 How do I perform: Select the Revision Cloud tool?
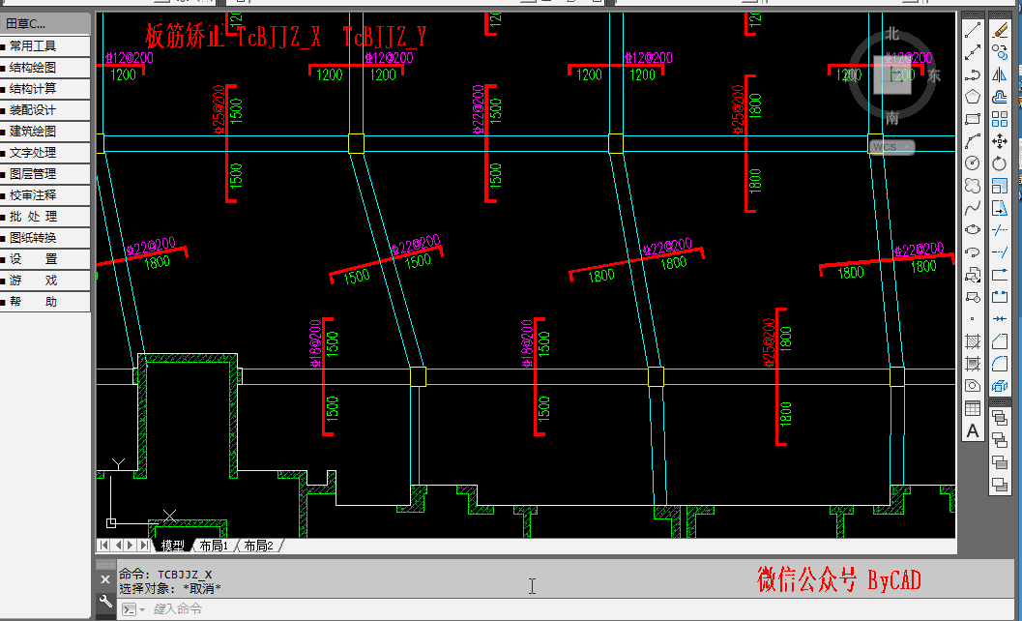pyautogui.click(x=973, y=186)
